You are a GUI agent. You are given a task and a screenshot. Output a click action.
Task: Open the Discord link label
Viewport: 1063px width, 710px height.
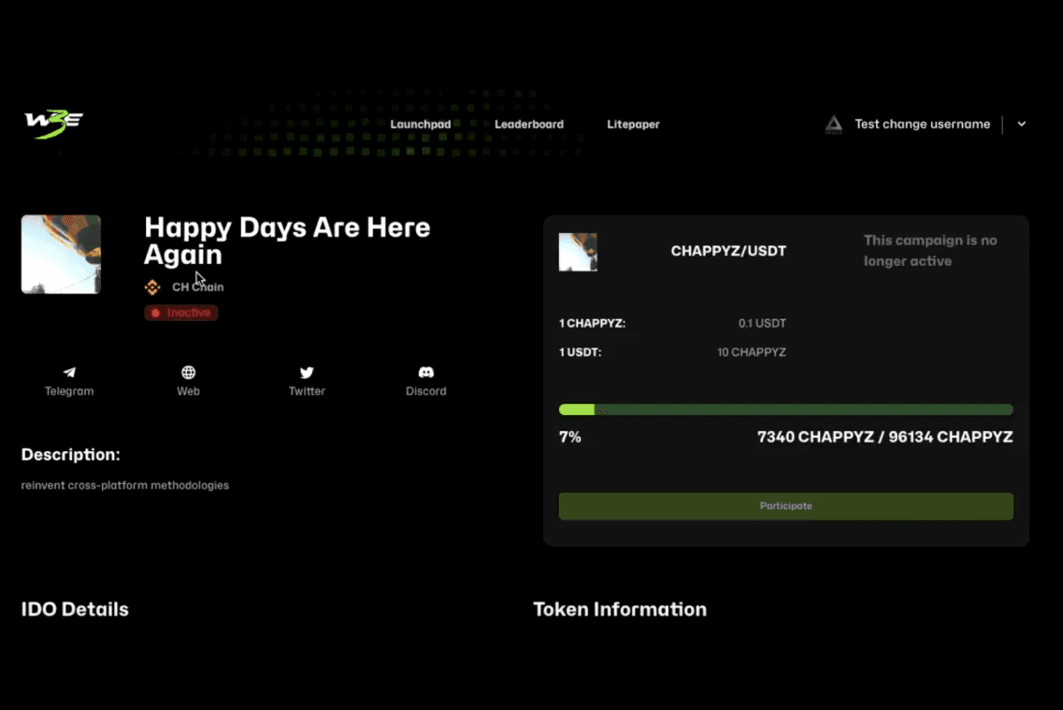coord(426,391)
